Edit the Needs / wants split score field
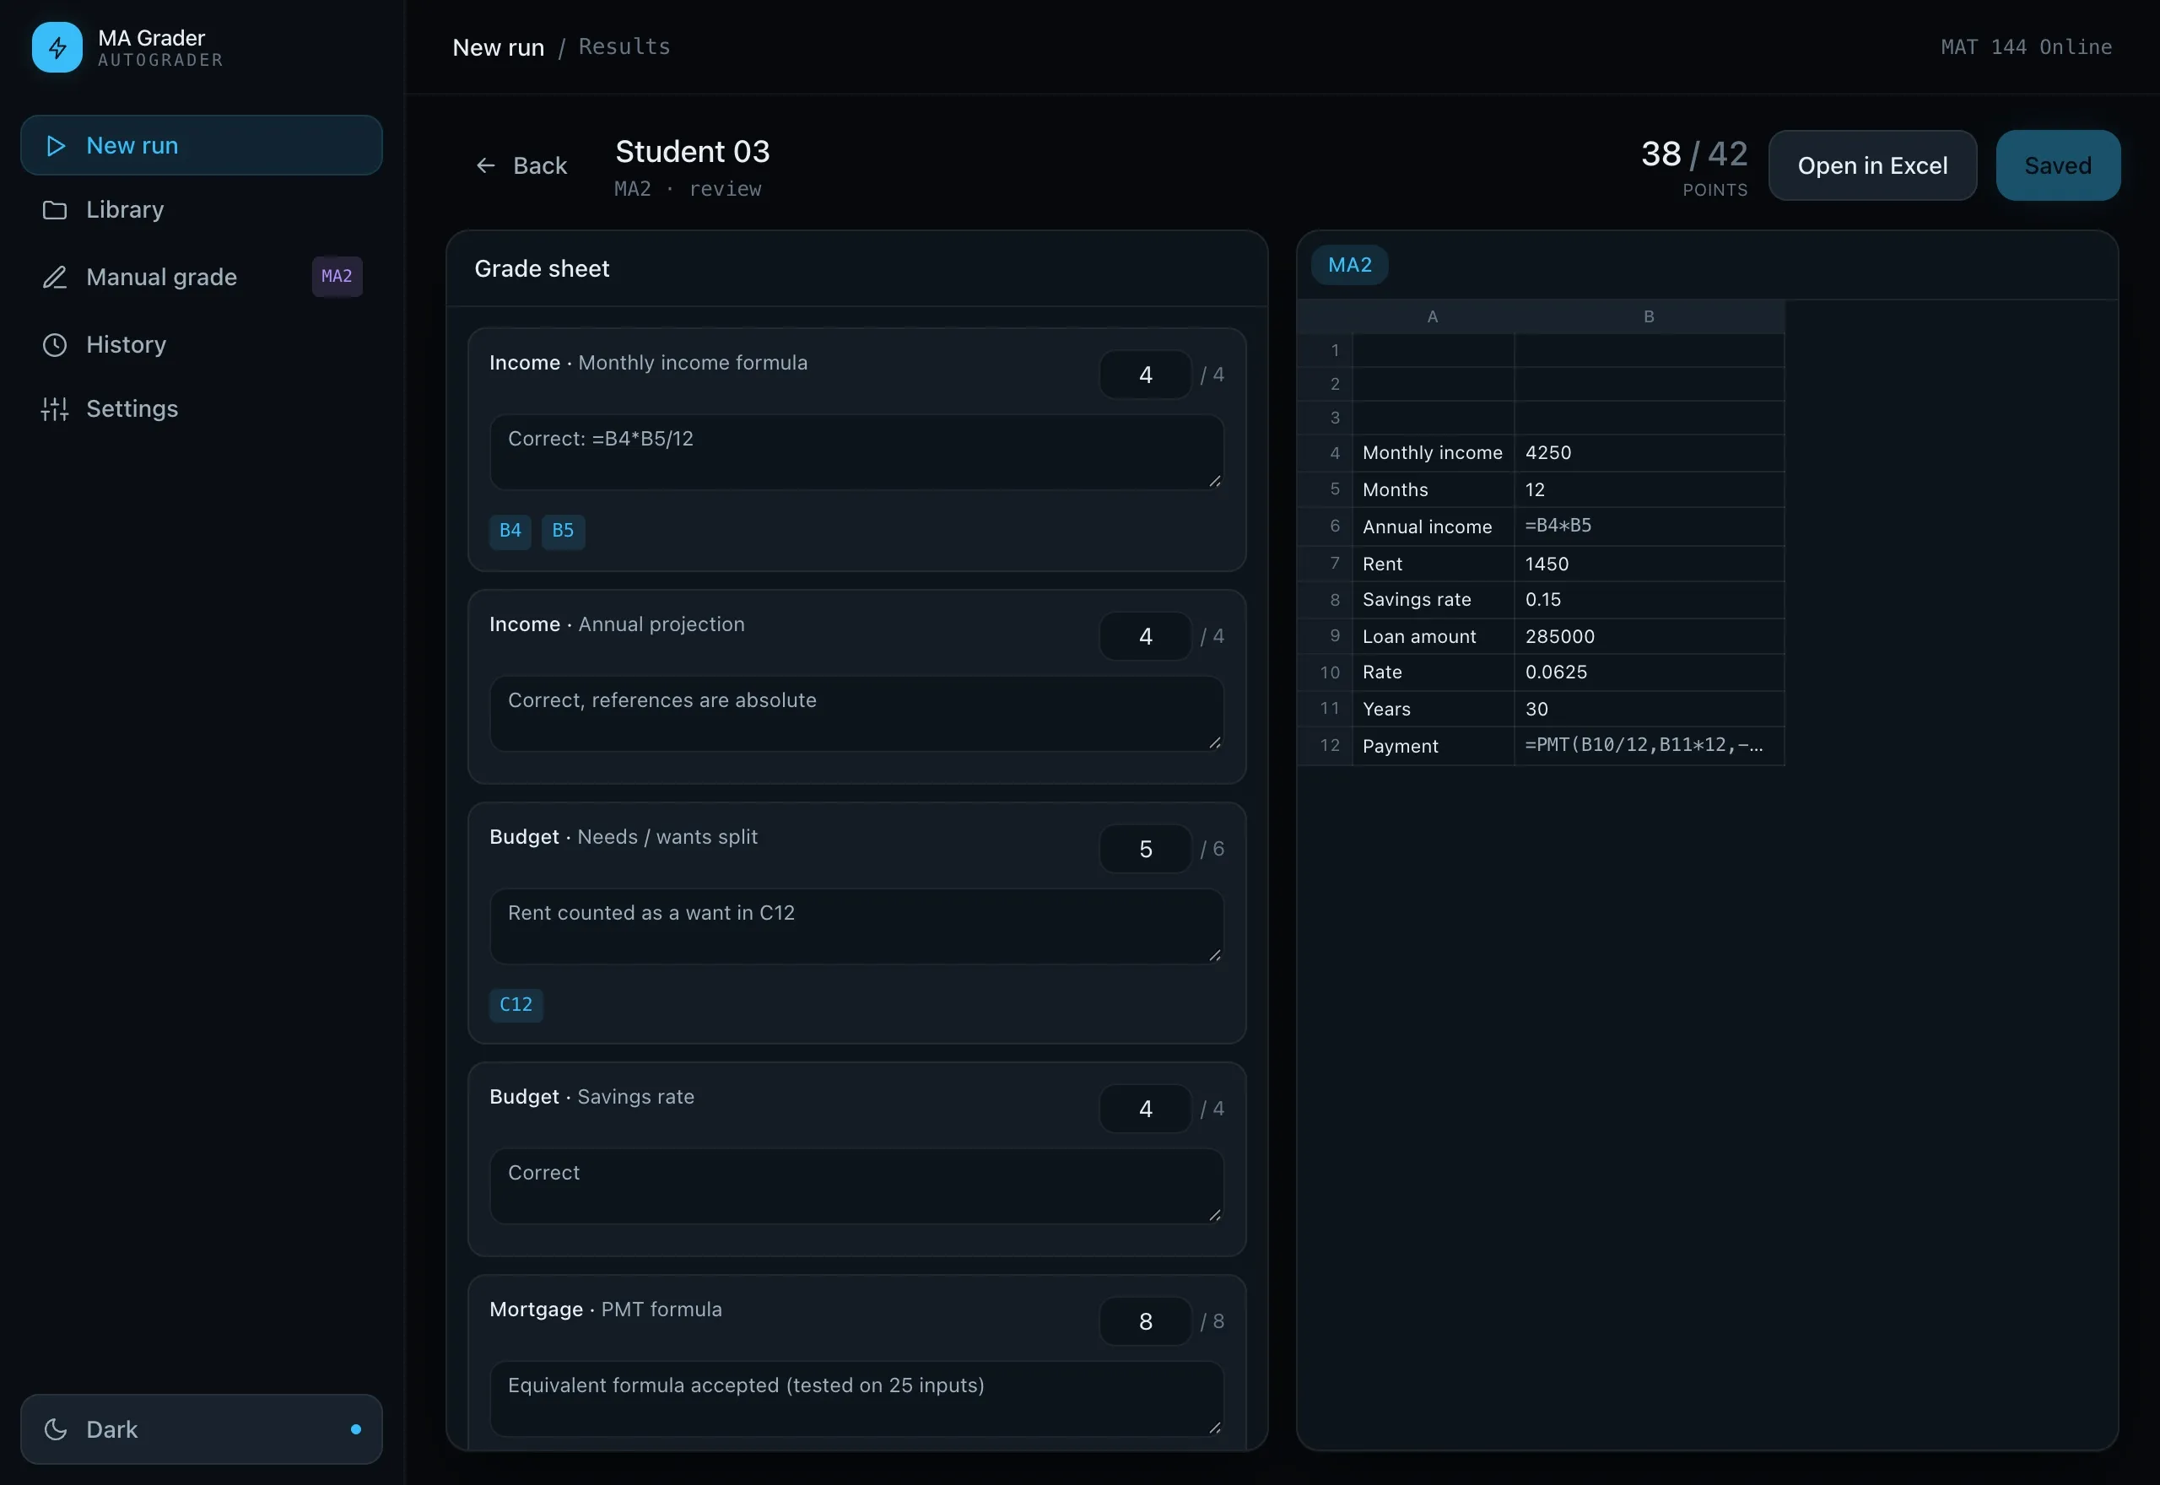Screen dimensions: 2160x1485 tap(1145, 850)
